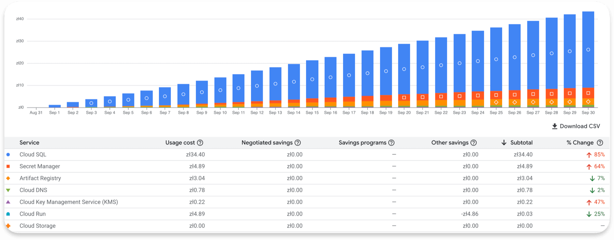Click the green down arrow in Artifact Registry row
This screenshot has height=240, width=614.
[592, 179]
